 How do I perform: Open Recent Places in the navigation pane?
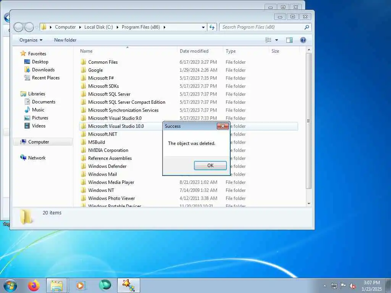click(46, 78)
